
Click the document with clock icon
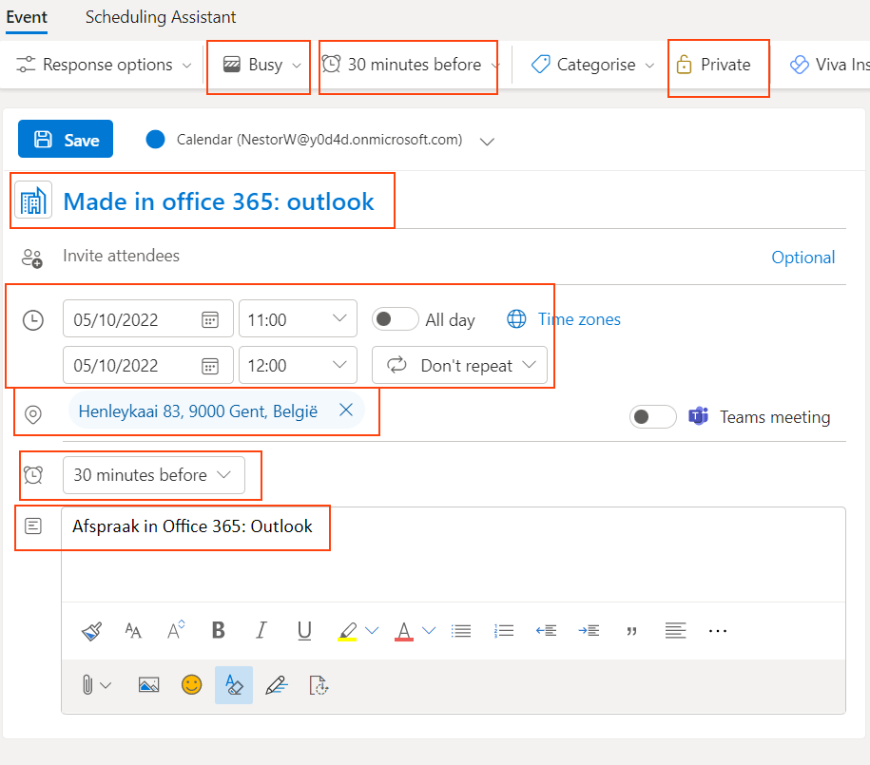click(x=319, y=685)
